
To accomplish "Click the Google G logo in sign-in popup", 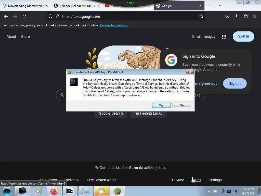I will tap(171, 60).
